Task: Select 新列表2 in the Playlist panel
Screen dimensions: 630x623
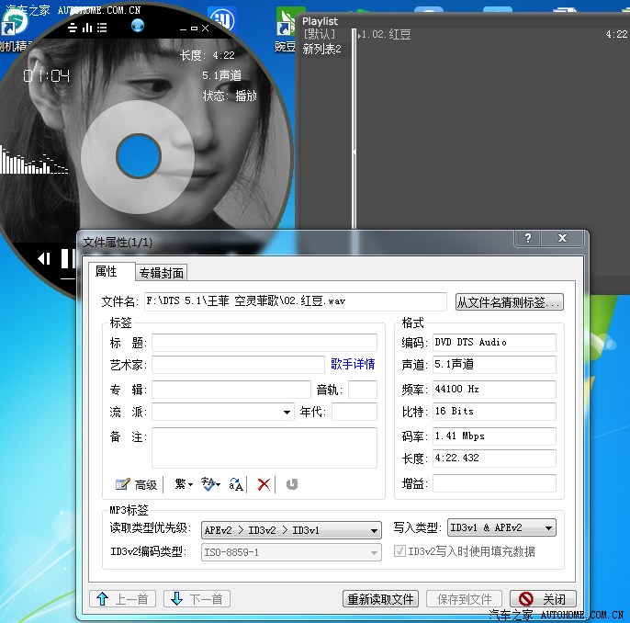Action: pyautogui.click(x=321, y=49)
